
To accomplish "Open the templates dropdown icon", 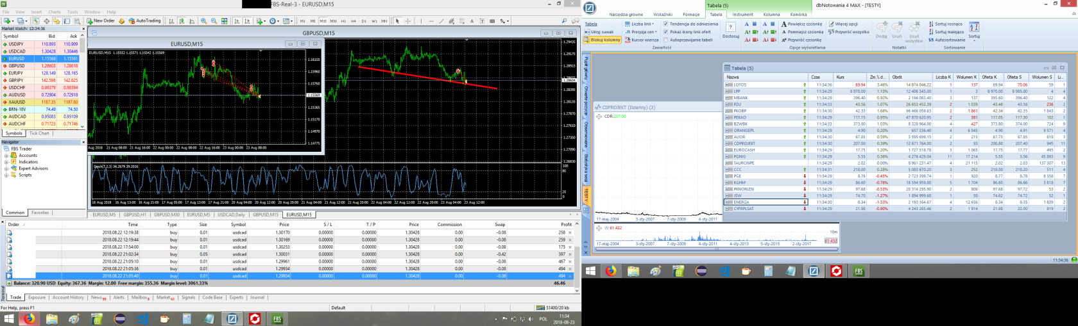I will [x=288, y=21].
